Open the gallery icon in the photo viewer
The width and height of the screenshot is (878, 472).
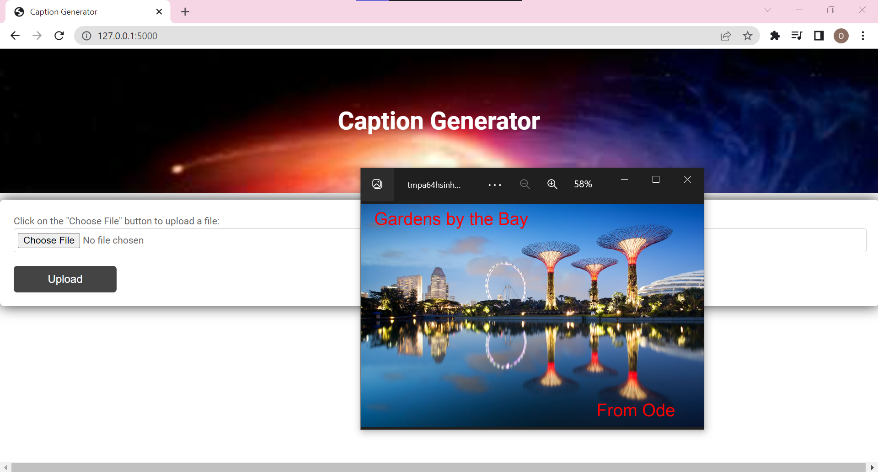point(377,184)
